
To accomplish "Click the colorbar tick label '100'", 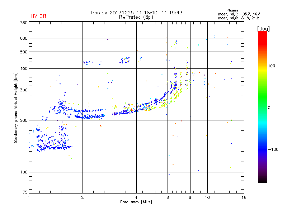I will pos(272,66).
